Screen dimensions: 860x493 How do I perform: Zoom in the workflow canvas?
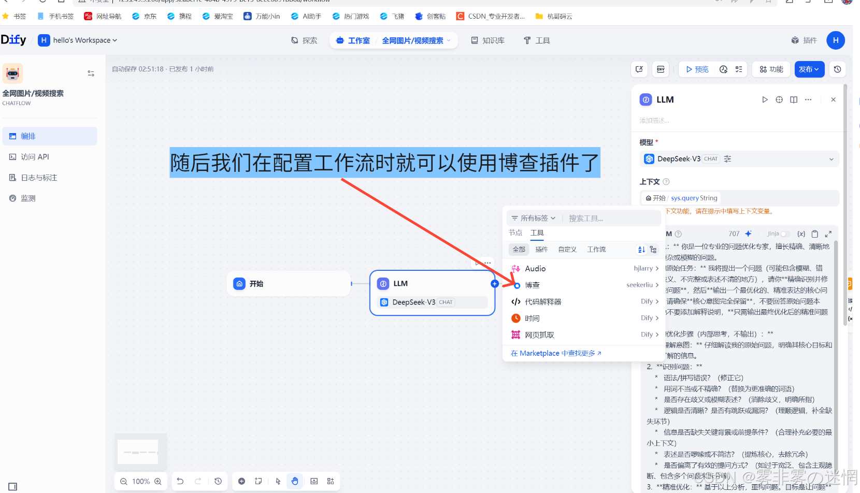[x=158, y=481]
